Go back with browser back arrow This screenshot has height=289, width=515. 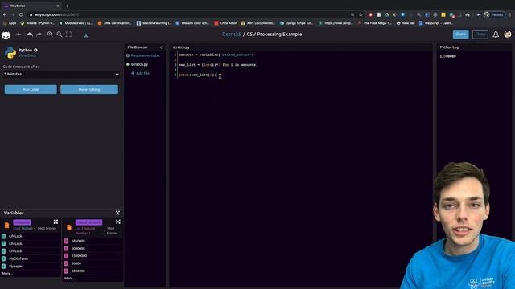pyautogui.click(x=5, y=14)
